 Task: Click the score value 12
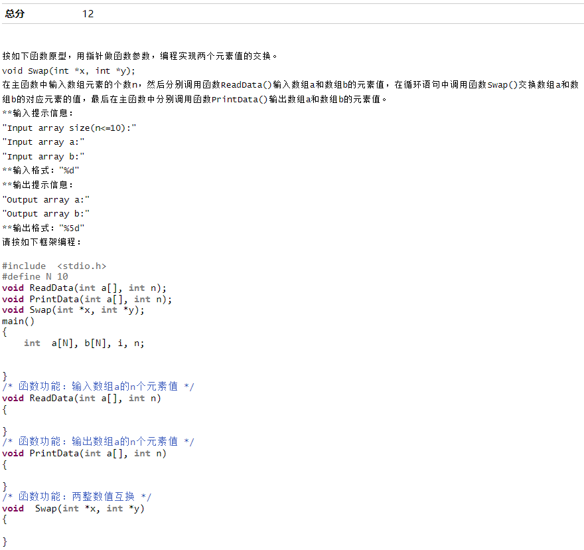[88, 14]
